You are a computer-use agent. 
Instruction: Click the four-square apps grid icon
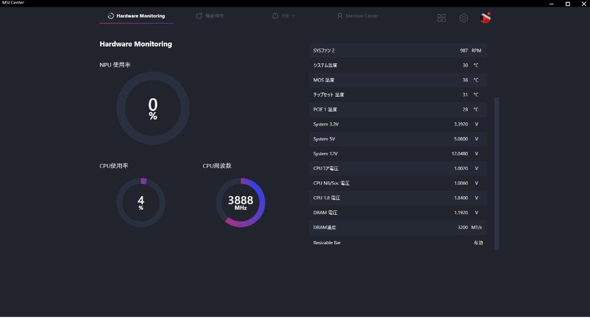tap(441, 18)
